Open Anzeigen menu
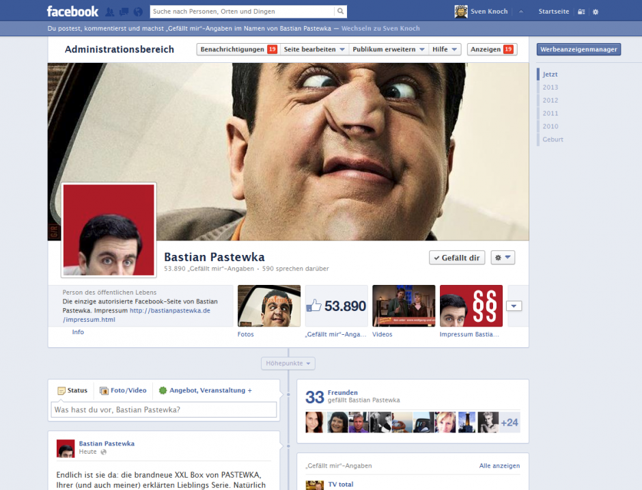Screen dimensions: 642x490 coord(492,49)
